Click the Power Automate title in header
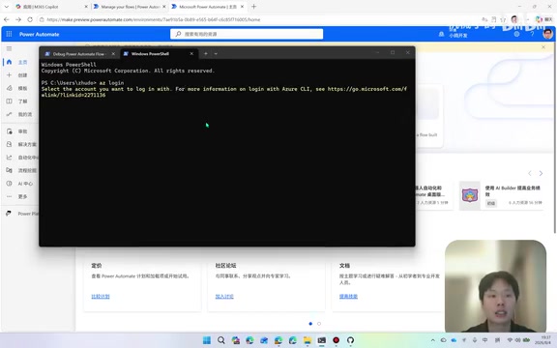 click(39, 34)
